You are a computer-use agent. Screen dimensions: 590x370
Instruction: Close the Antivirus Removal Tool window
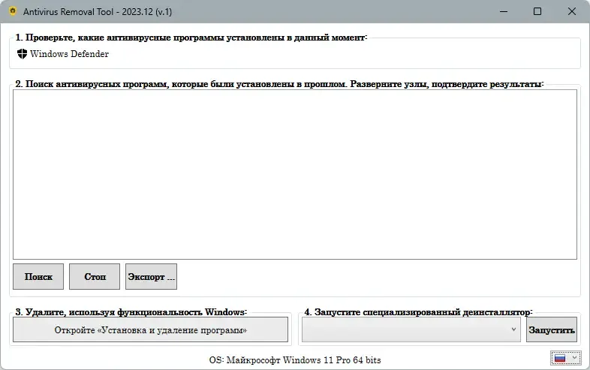pyautogui.click(x=571, y=11)
